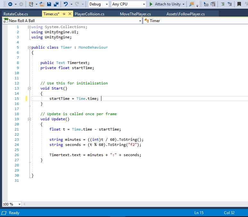Switch to the Assets\FollowPlayer.cs tab
This screenshot has height=217, width=248.
[x=185, y=14]
